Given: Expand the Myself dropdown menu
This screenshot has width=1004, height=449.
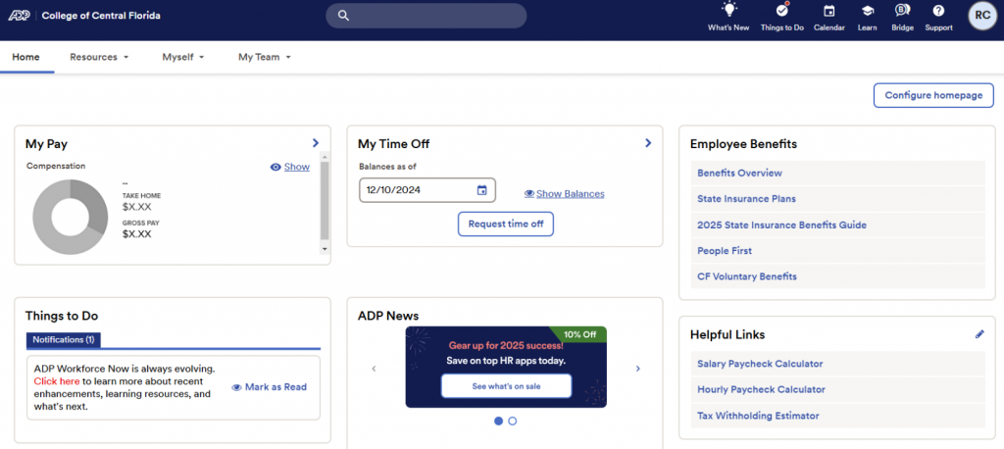Looking at the screenshot, I should click(x=182, y=57).
